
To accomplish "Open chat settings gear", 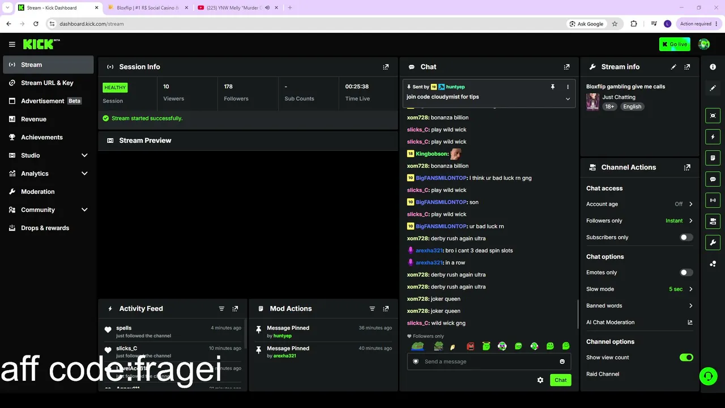I will pyautogui.click(x=540, y=380).
